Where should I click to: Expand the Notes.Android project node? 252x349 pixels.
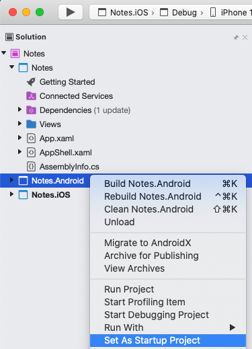[x=11, y=180]
